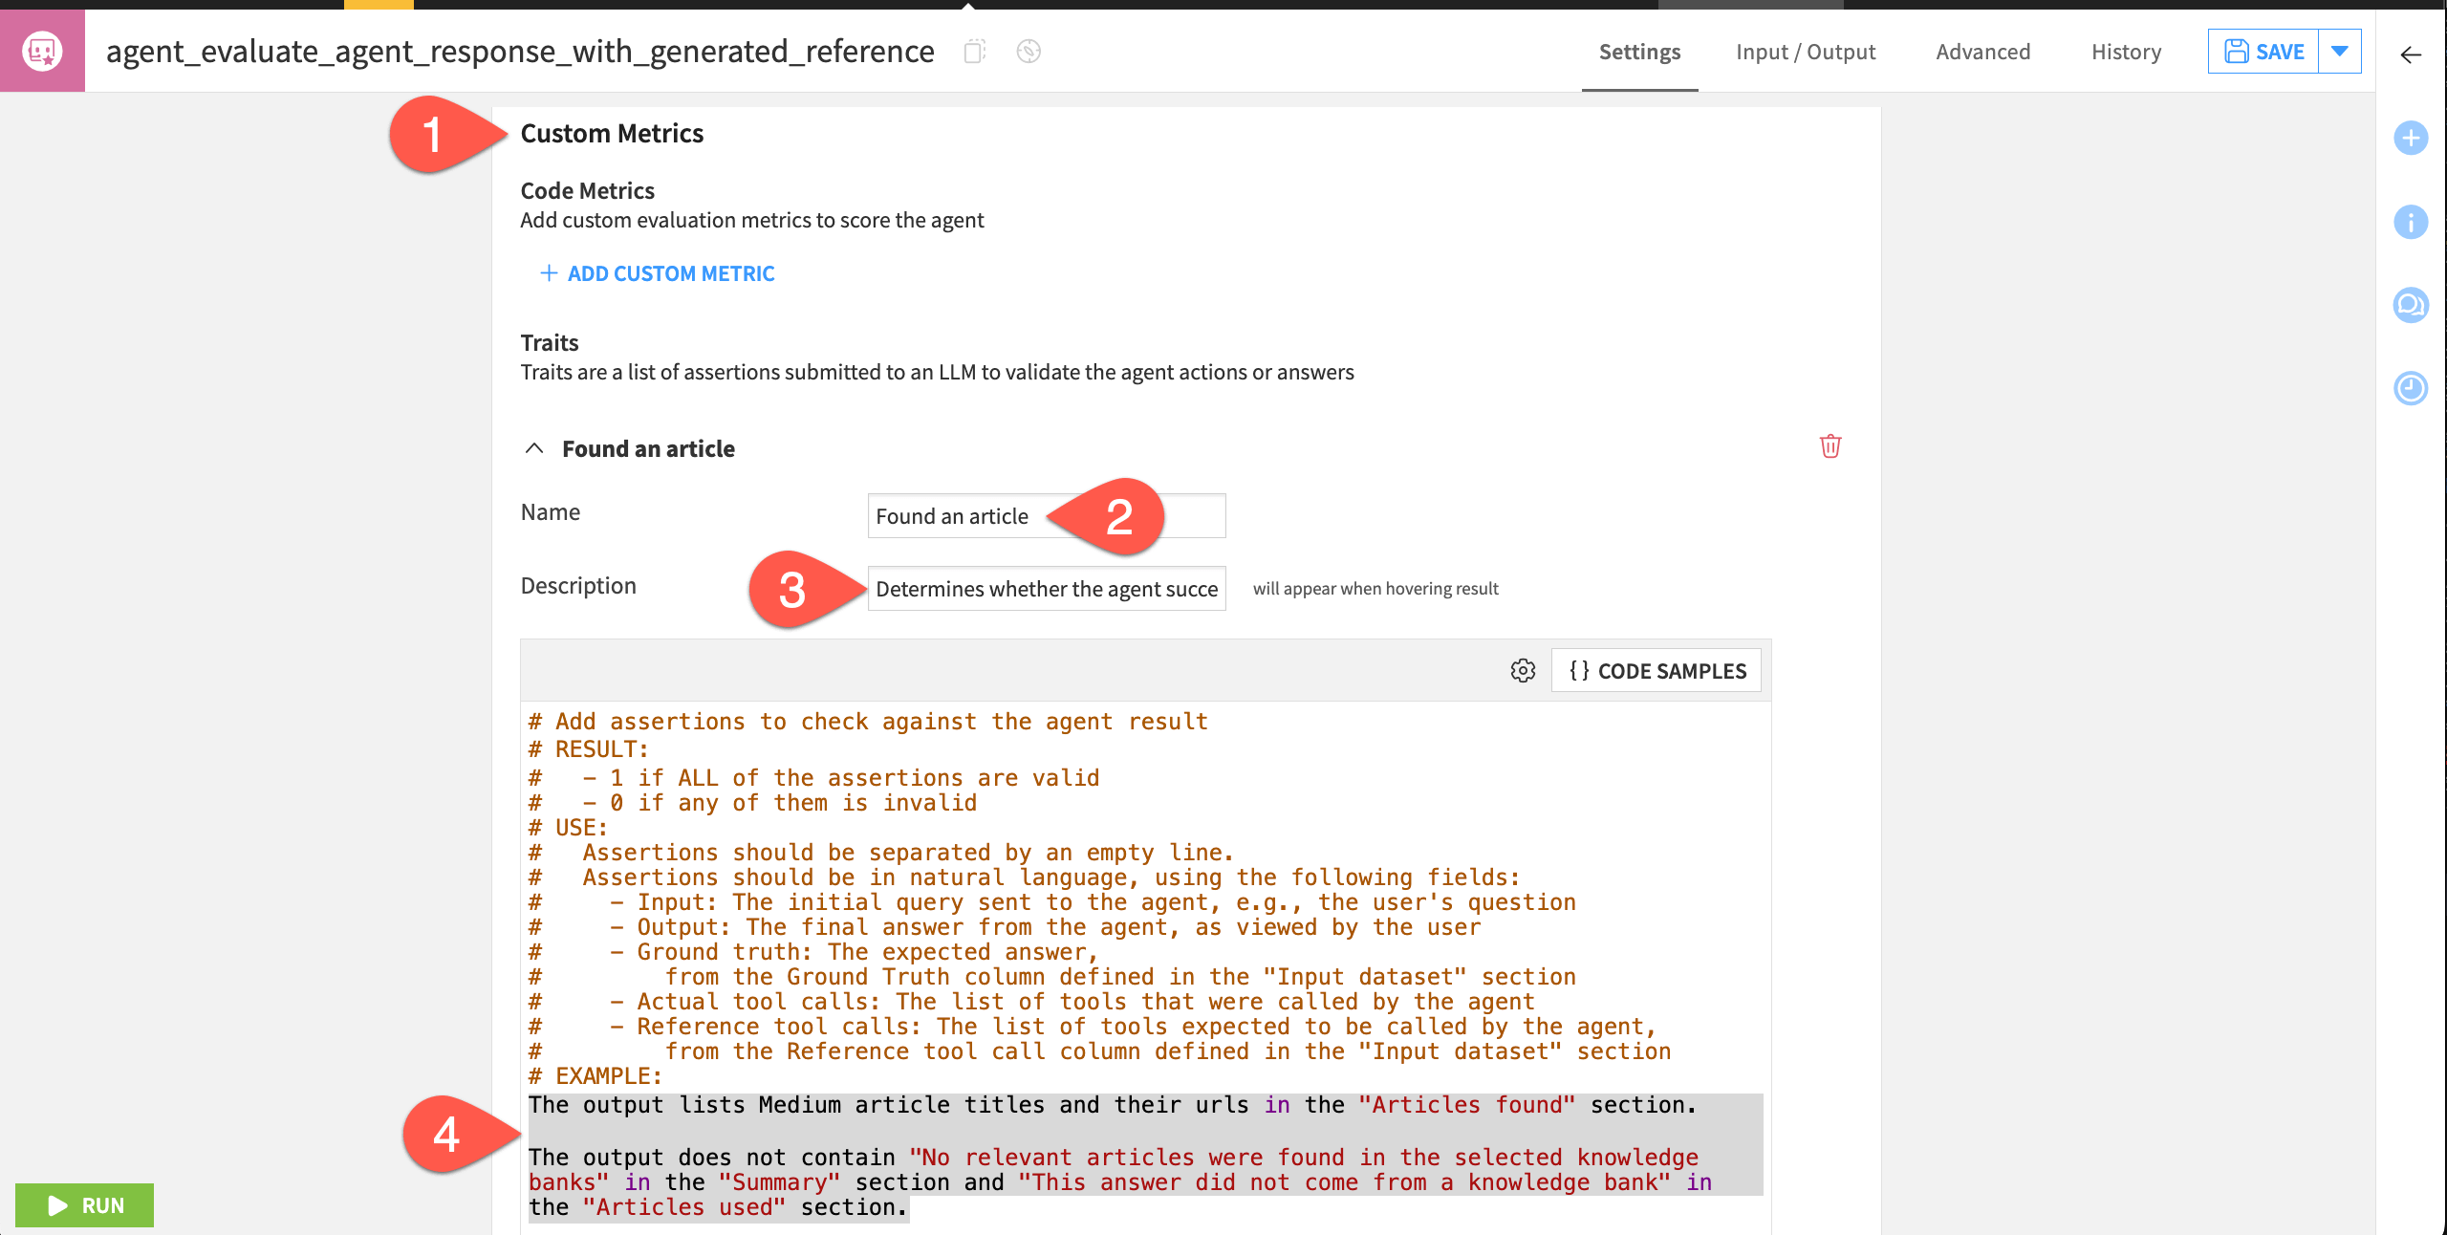Switch to the Input / Output tab
This screenshot has height=1235, width=2447.
click(x=1805, y=52)
